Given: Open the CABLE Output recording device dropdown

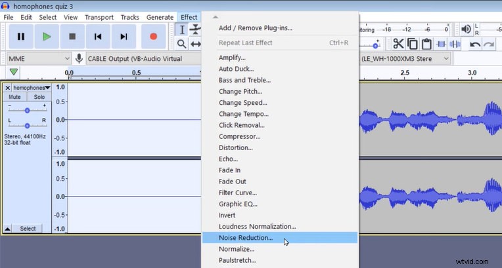Looking at the screenshot, I should [x=143, y=58].
